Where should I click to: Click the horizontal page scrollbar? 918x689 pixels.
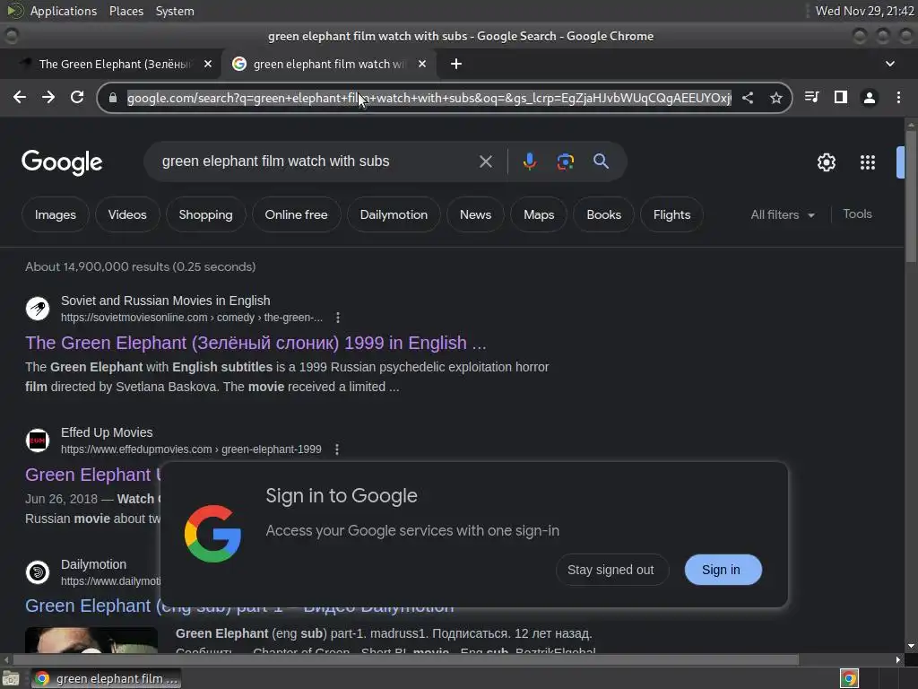pyautogui.click(x=405, y=659)
